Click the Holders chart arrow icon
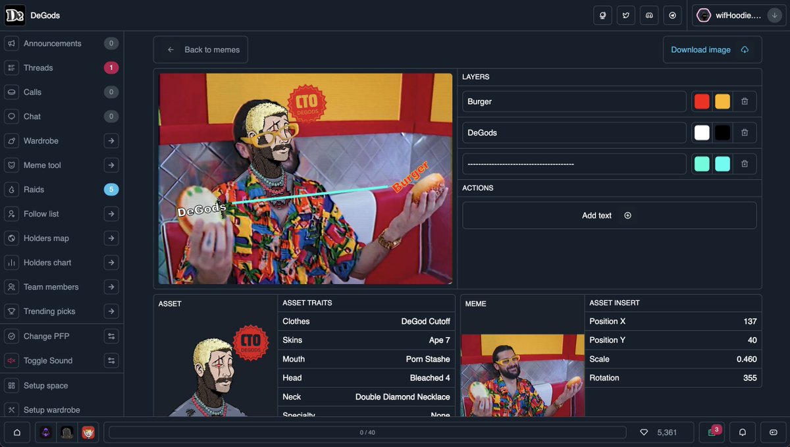Screen dimensions: 790x447 pyautogui.click(x=111, y=263)
